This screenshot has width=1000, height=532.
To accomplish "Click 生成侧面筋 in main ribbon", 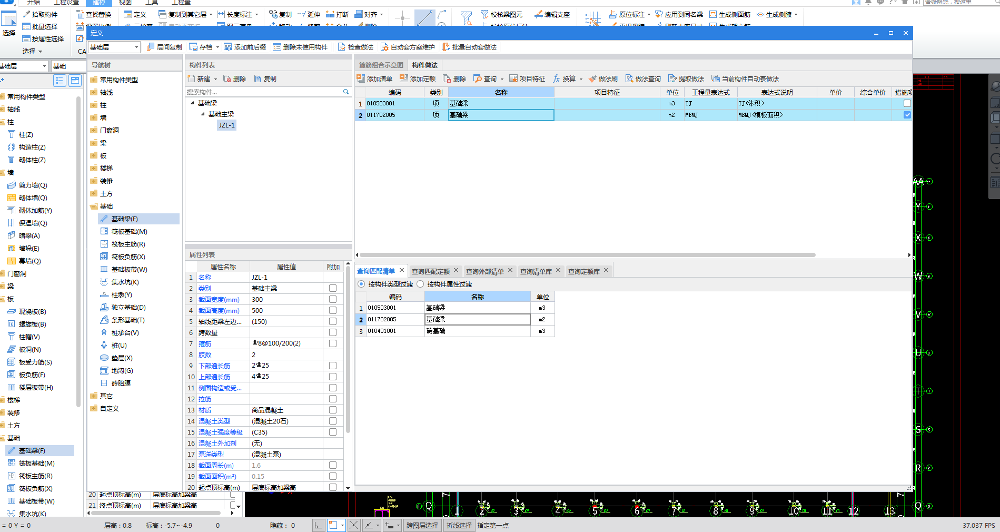I will tap(730, 14).
